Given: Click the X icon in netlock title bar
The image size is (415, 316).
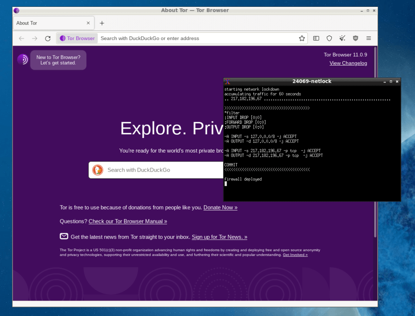Looking at the screenshot, I should tap(227, 81).
